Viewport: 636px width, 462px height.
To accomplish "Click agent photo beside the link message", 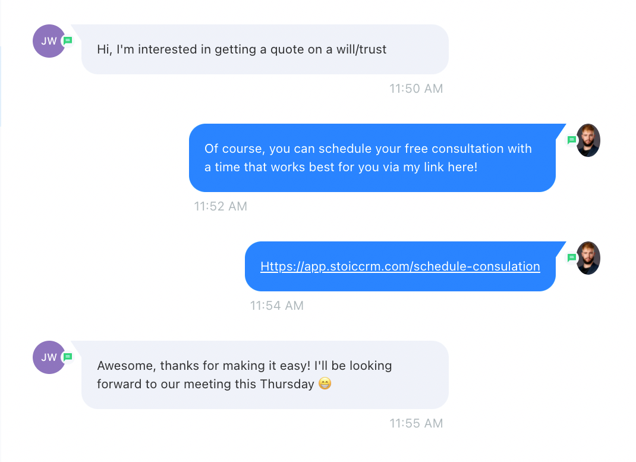I will click(588, 258).
